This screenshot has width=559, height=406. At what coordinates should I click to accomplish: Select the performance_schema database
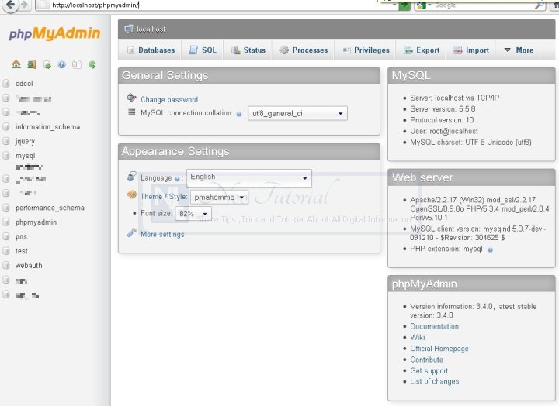(50, 208)
